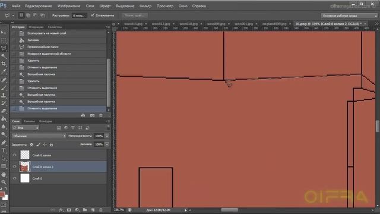Viewport: 380px width, 214px height.
Task: Click Intersect with selection mode icon
Action: click(x=43, y=15)
